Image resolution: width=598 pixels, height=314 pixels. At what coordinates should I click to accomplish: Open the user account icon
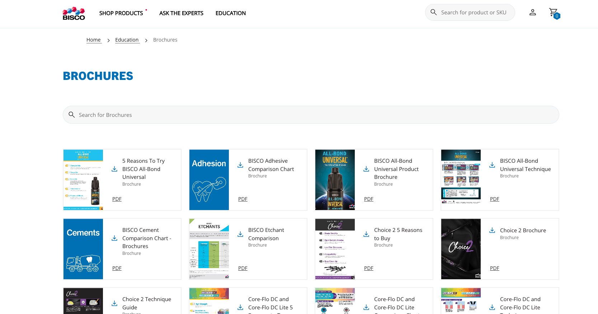click(532, 13)
